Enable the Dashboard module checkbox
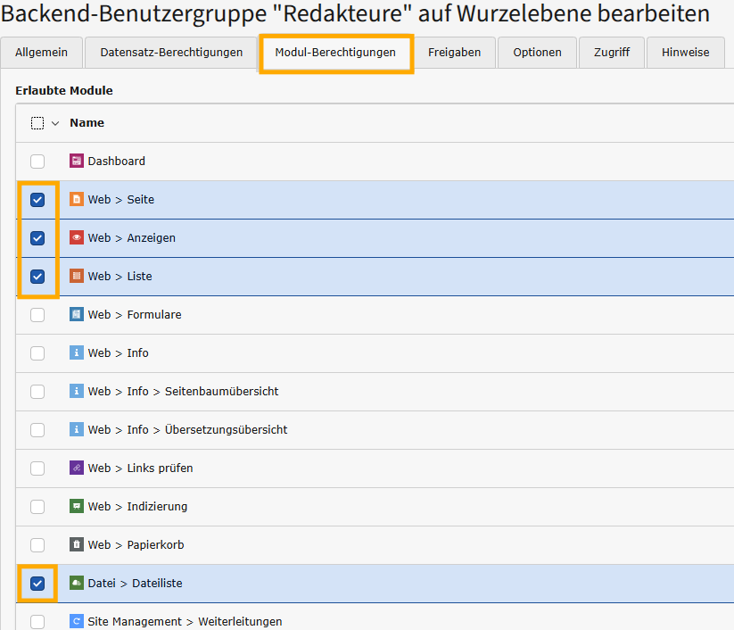This screenshot has width=734, height=630. 37,162
